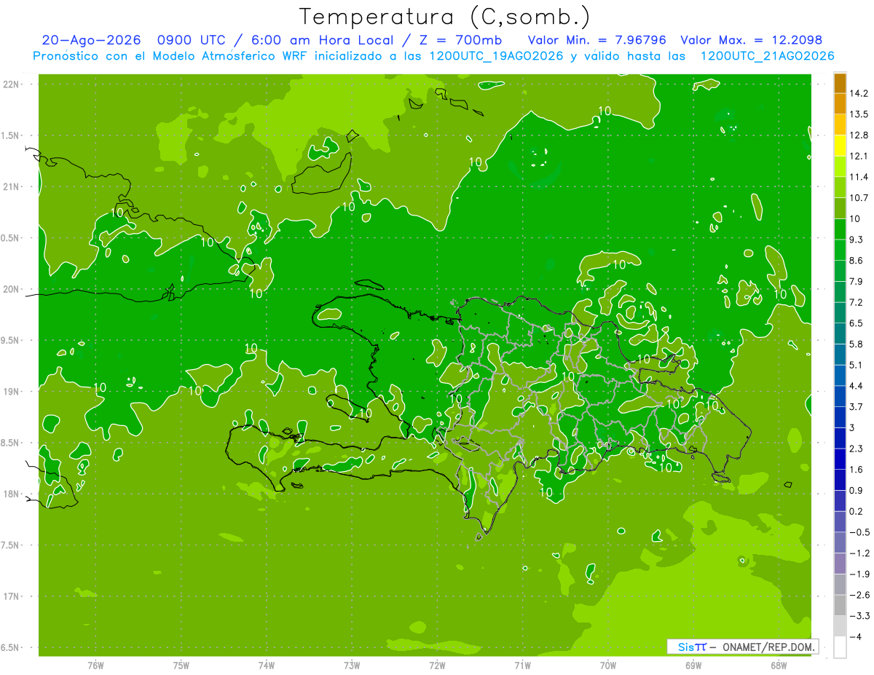Screen dimensions: 874x675
Task: Click the "0.9" color scale value
Action: click(856, 490)
